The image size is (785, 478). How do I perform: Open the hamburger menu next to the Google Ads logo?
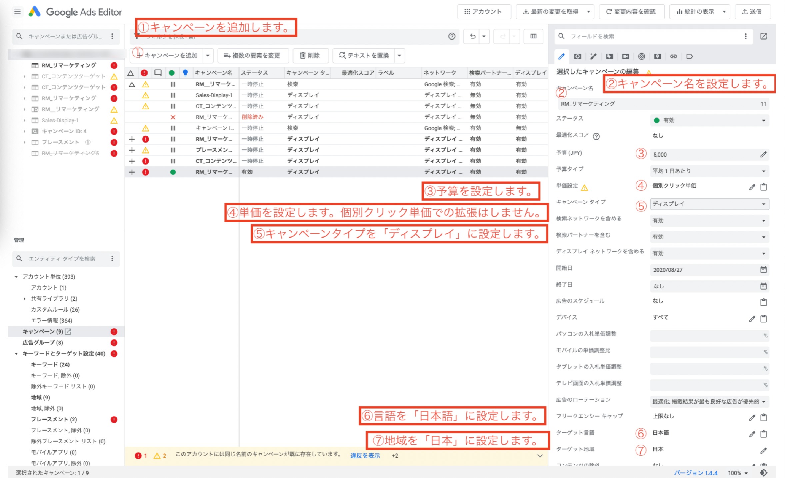pos(18,12)
